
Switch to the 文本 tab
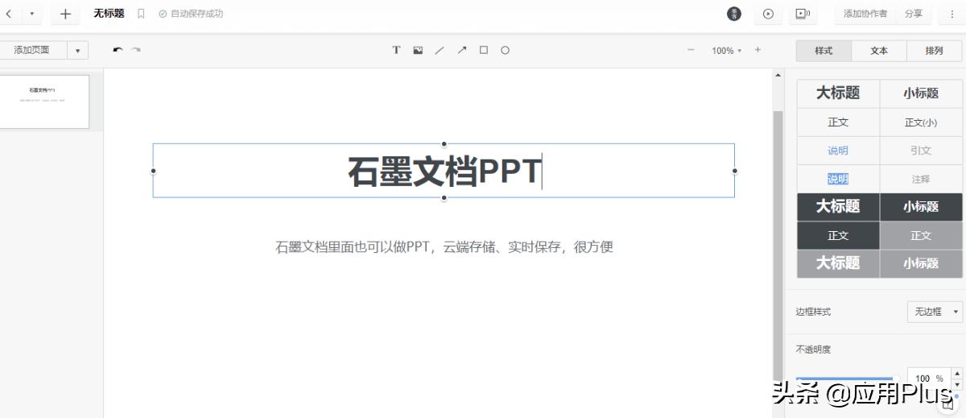tap(879, 51)
